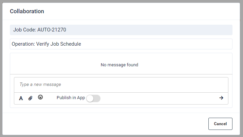Focus the Type a new message box

[121, 85]
